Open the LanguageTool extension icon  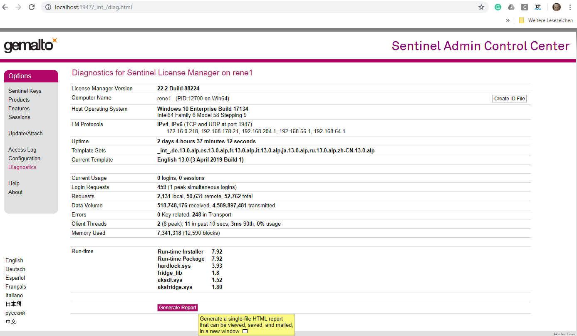(x=538, y=7)
